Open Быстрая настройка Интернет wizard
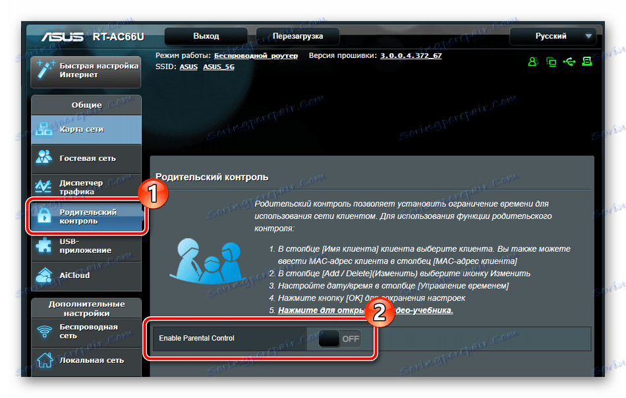This screenshot has height=398, width=626. click(86, 71)
